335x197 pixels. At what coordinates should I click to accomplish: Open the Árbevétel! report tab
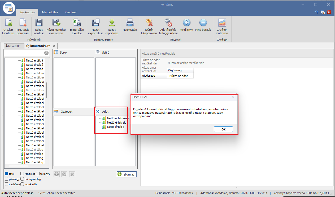point(13,46)
